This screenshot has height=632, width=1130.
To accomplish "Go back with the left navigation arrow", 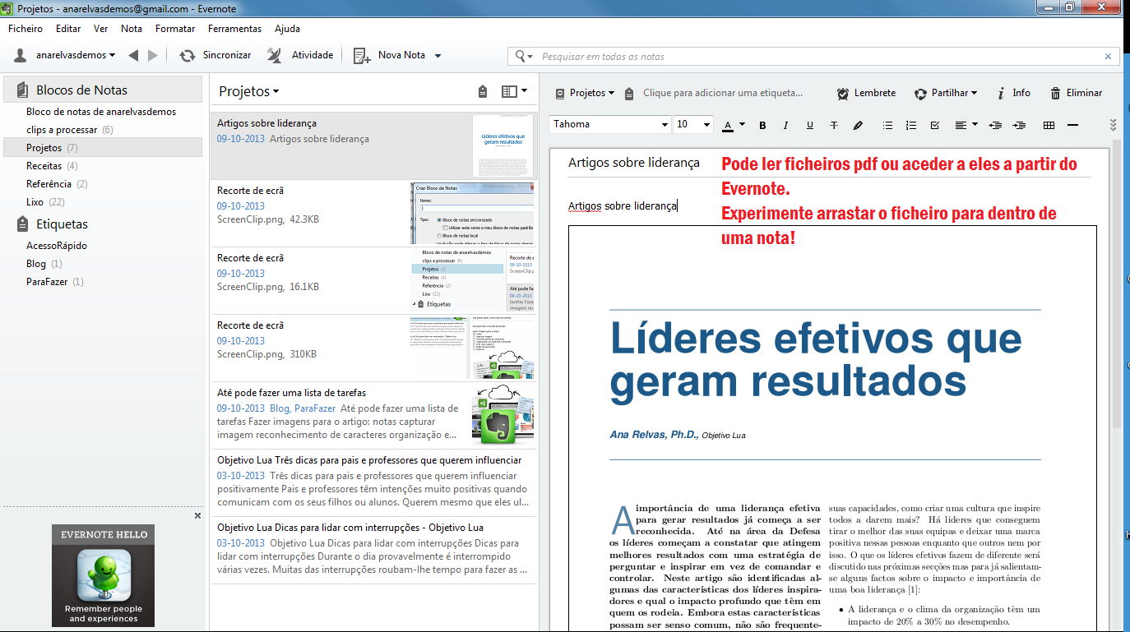I will pos(133,55).
